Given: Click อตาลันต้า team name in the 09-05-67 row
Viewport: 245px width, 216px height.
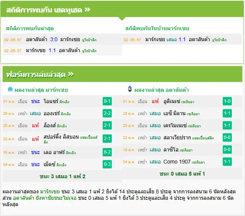Looking at the screenshot, I should (37, 39).
